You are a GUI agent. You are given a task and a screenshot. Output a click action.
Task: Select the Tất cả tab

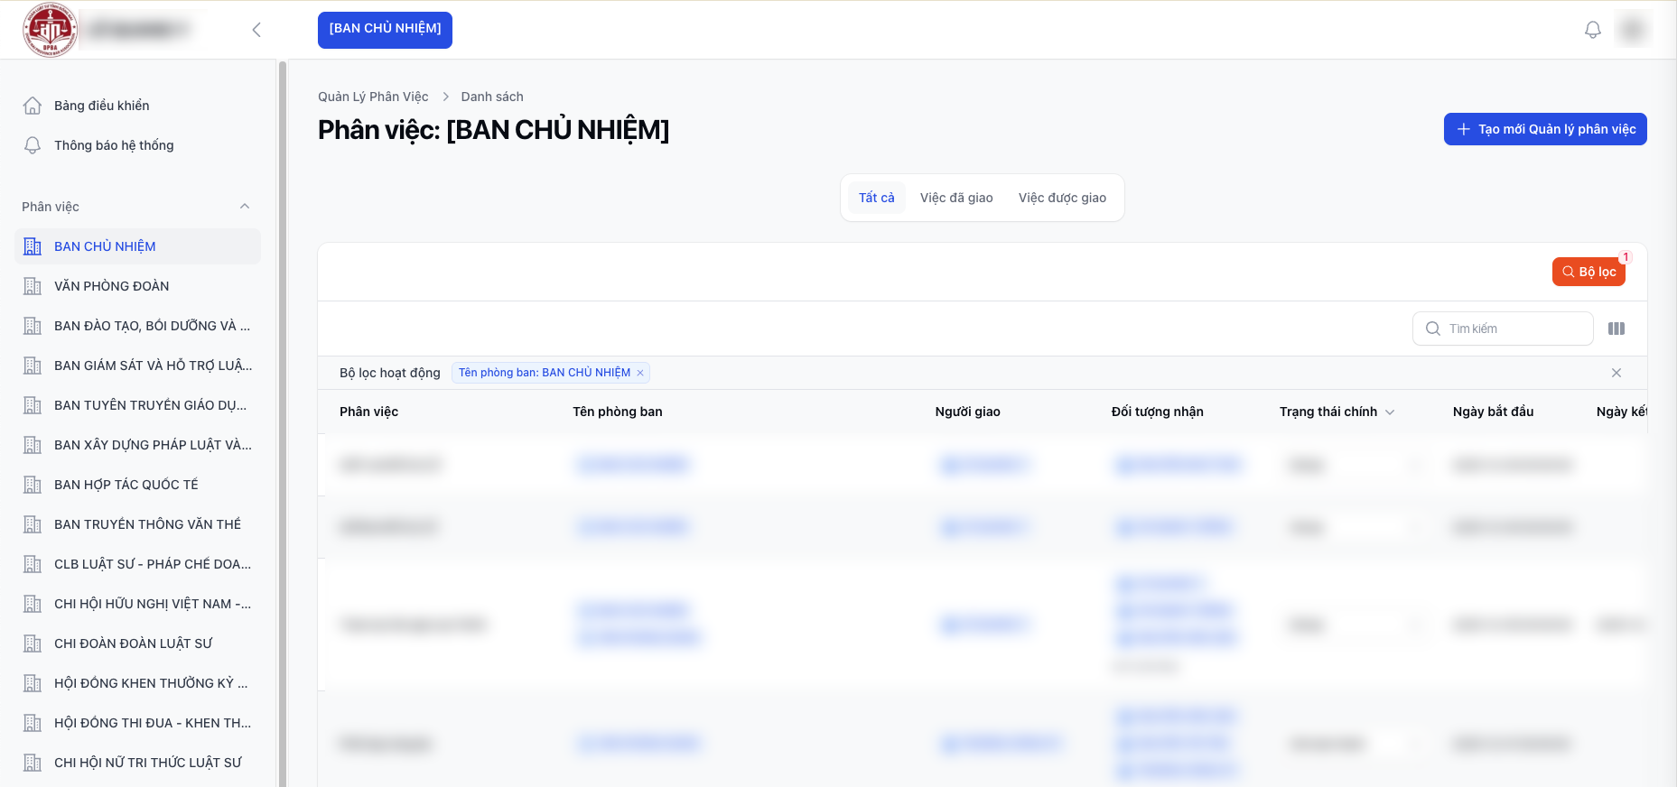coord(876,198)
